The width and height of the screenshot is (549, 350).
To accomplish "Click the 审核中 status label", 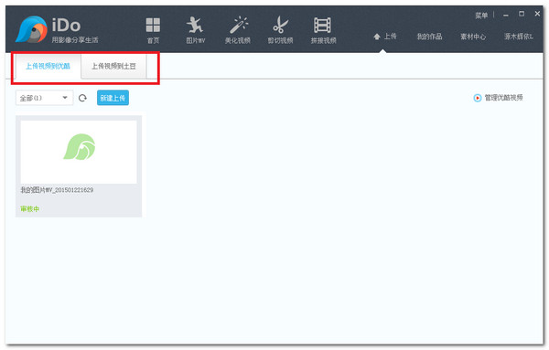I will tap(30, 209).
